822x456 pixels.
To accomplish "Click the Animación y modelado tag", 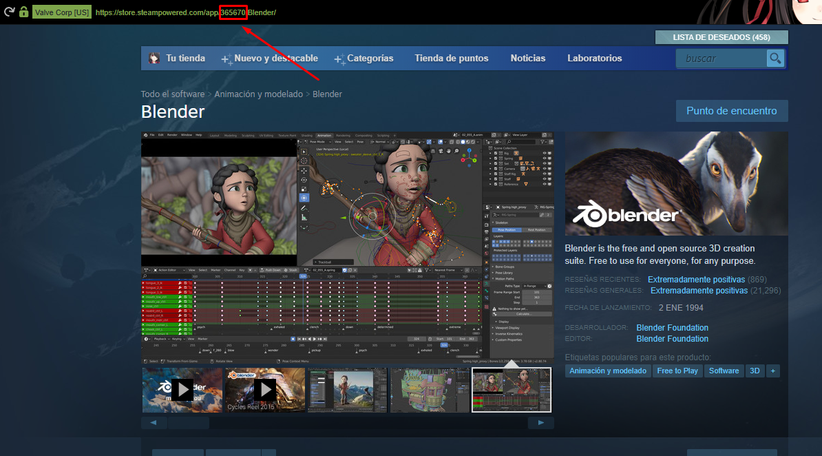I will (608, 371).
